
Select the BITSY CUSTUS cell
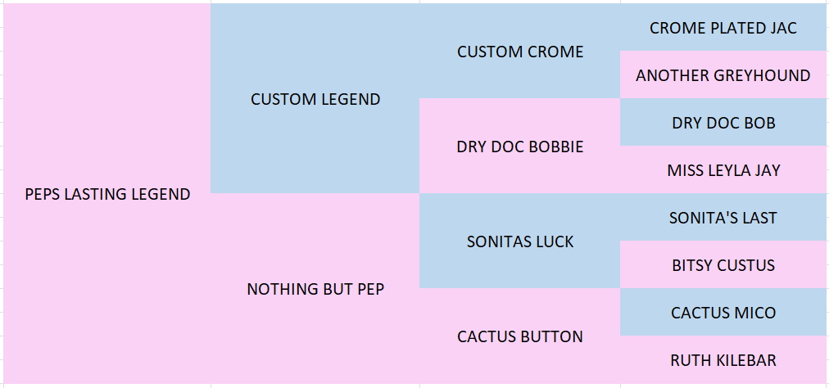pyautogui.click(x=724, y=265)
